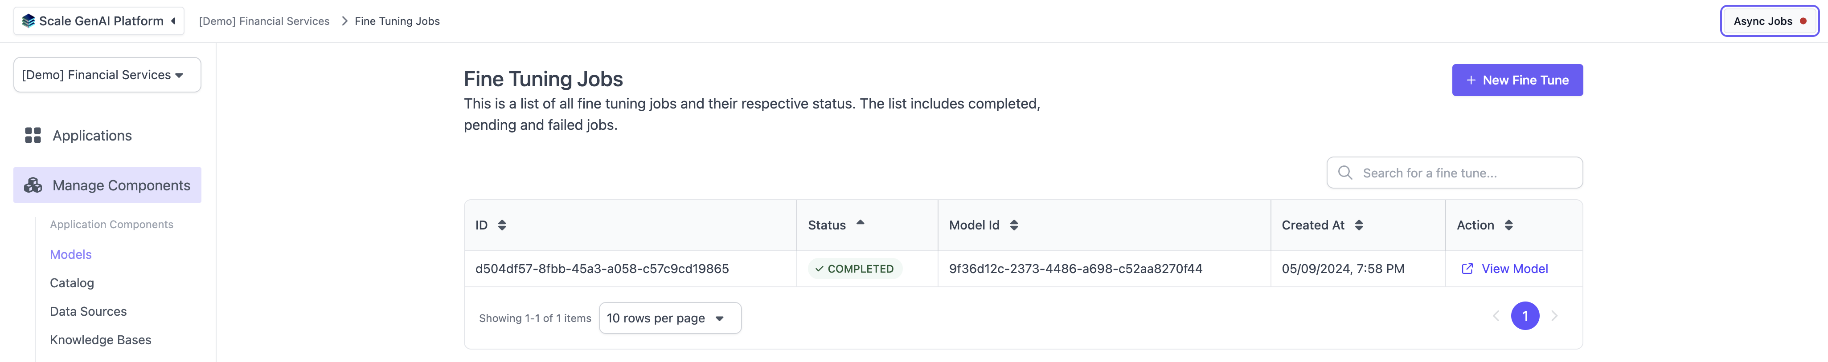Image resolution: width=1828 pixels, height=362 pixels.
Task: Focus the Search for a fine tune field
Action: [1455, 173]
